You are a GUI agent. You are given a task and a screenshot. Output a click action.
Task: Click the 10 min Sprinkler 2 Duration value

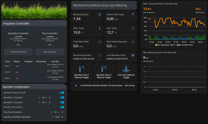(x=44, y=102)
